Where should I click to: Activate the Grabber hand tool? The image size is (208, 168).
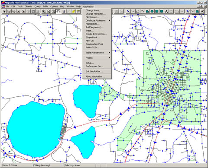coord(58,11)
